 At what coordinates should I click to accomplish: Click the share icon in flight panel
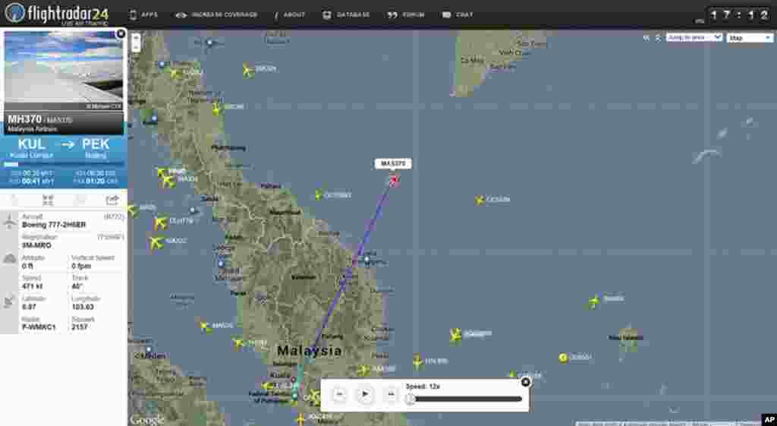tap(112, 200)
